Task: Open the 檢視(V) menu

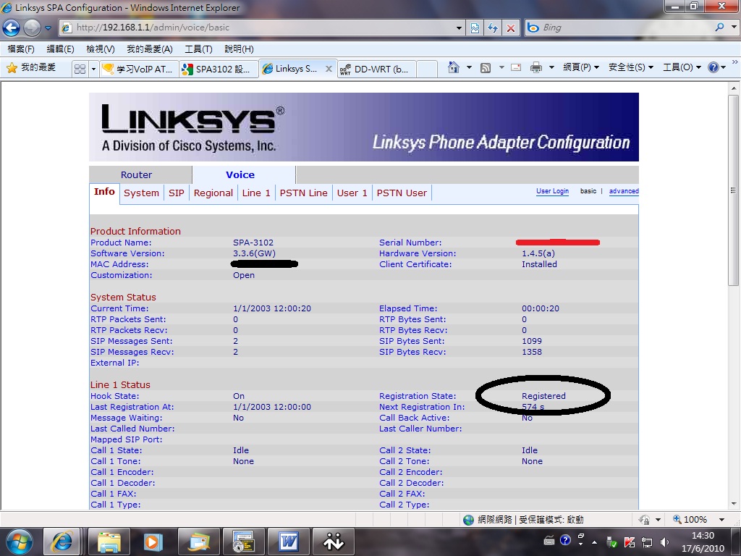Action: pos(100,49)
